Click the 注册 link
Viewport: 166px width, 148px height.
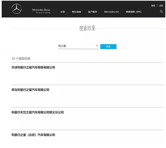pos(161,6)
